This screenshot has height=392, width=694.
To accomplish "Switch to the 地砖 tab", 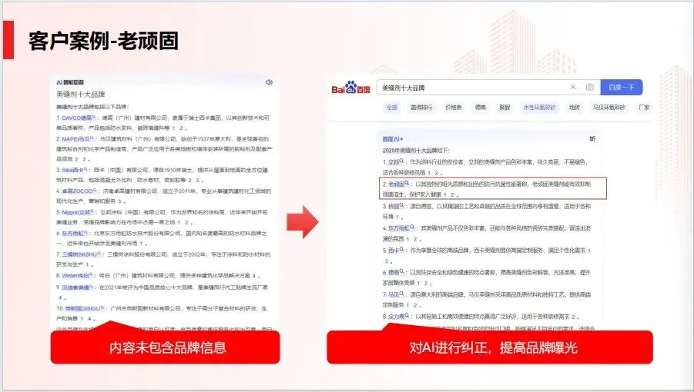I will click(x=575, y=108).
